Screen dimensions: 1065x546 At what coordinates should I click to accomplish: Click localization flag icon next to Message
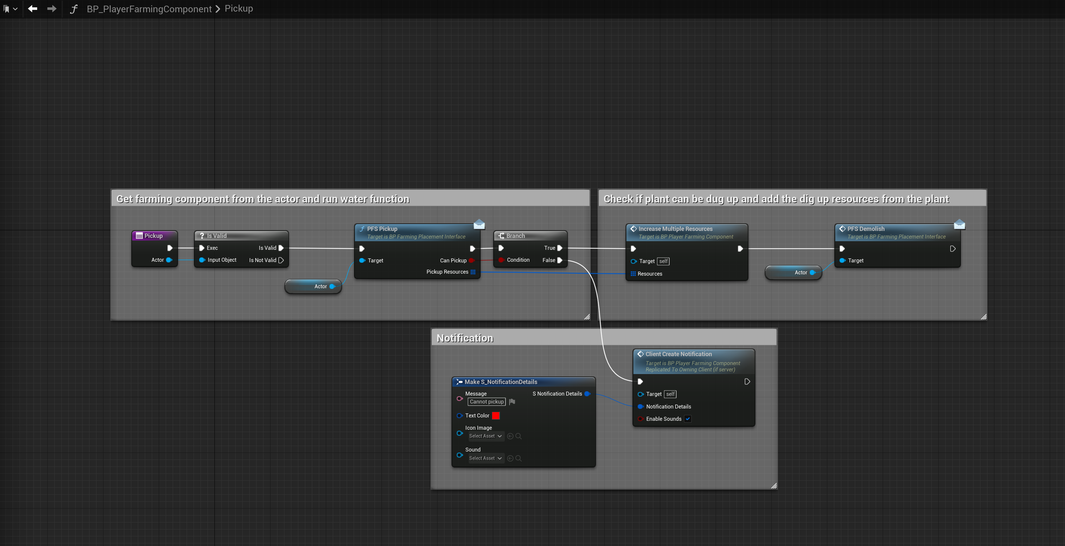point(512,402)
